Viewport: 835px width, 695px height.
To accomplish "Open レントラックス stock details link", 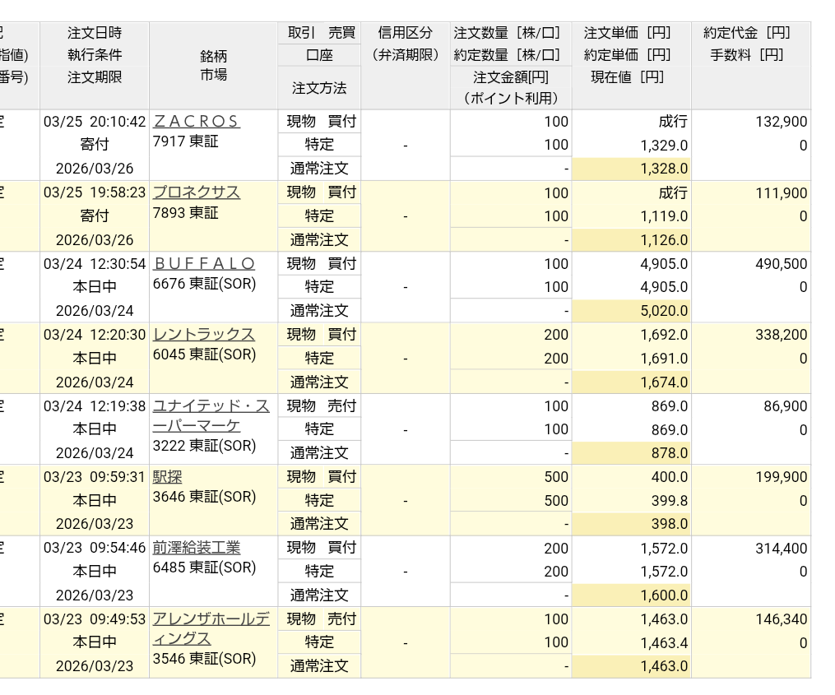I will pyautogui.click(x=204, y=335).
